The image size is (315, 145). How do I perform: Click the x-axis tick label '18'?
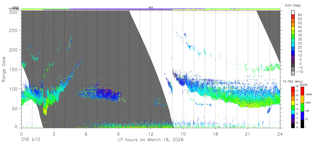[x=215, y=134]
